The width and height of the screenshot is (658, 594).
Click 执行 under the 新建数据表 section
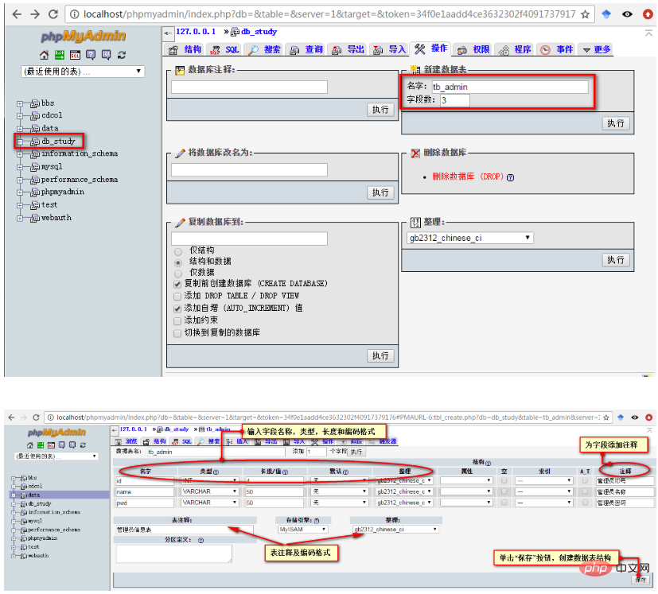coord(616,123)
